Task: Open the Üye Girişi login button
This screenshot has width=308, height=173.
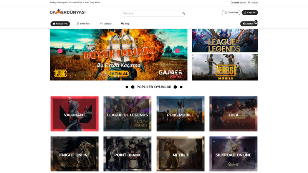Action: coord(231,12)
